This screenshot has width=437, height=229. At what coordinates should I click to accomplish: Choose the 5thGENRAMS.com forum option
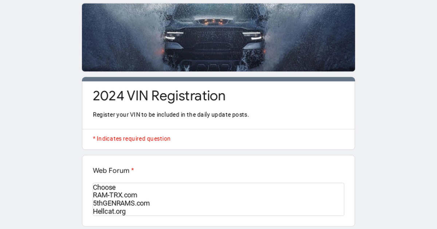pos(121,203)
